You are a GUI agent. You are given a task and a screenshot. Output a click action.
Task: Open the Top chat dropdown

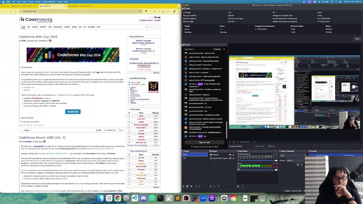click(x=189, y=49)
